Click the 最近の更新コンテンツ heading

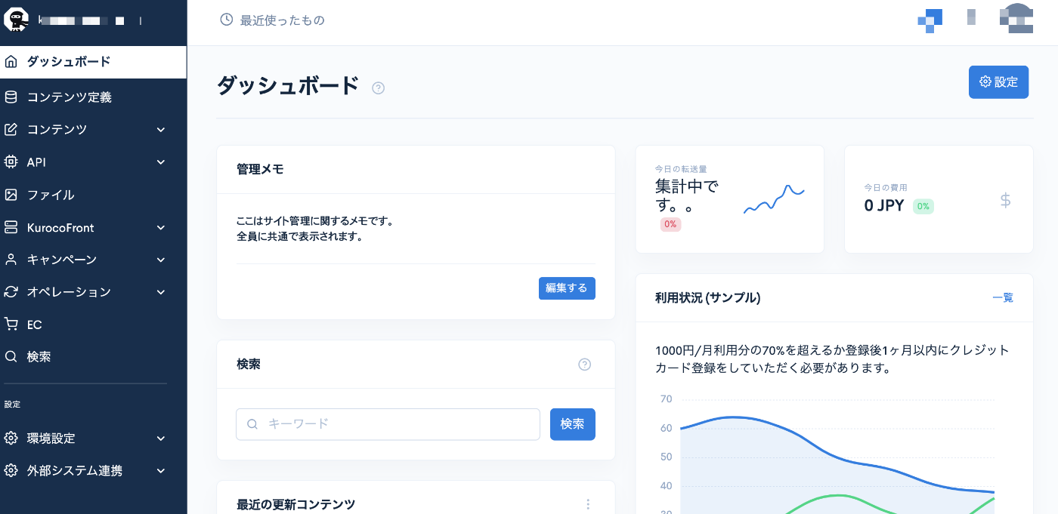point(296,504)
